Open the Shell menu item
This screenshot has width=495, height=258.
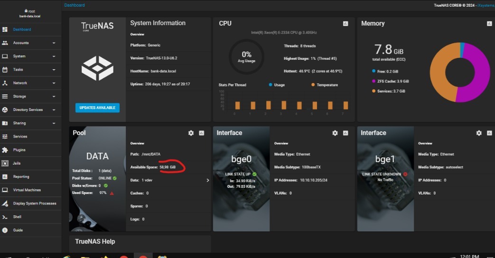[x=17, y=217]
